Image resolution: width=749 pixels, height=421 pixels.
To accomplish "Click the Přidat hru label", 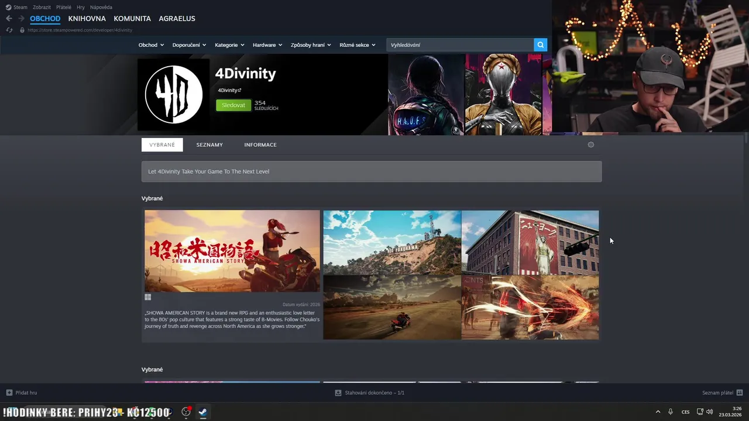I will tap(26, 393).
